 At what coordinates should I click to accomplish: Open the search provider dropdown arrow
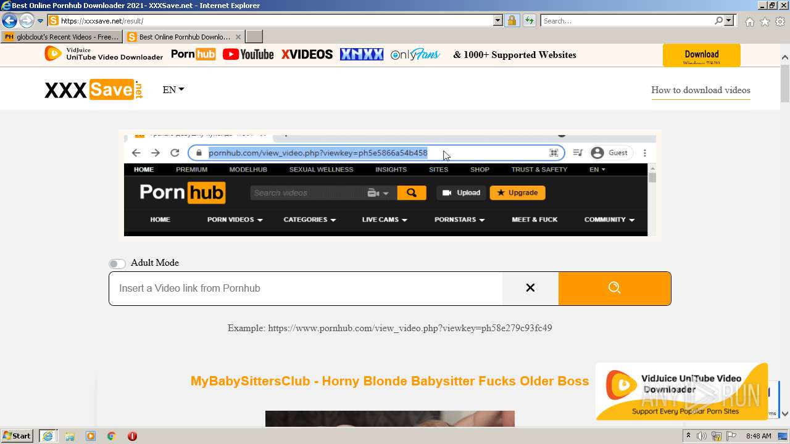pyautogui.click(x=730, y=21)
